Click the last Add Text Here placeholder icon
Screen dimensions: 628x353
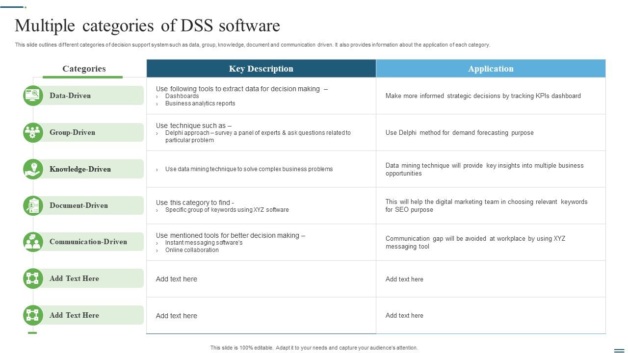(x=32, y=315)
